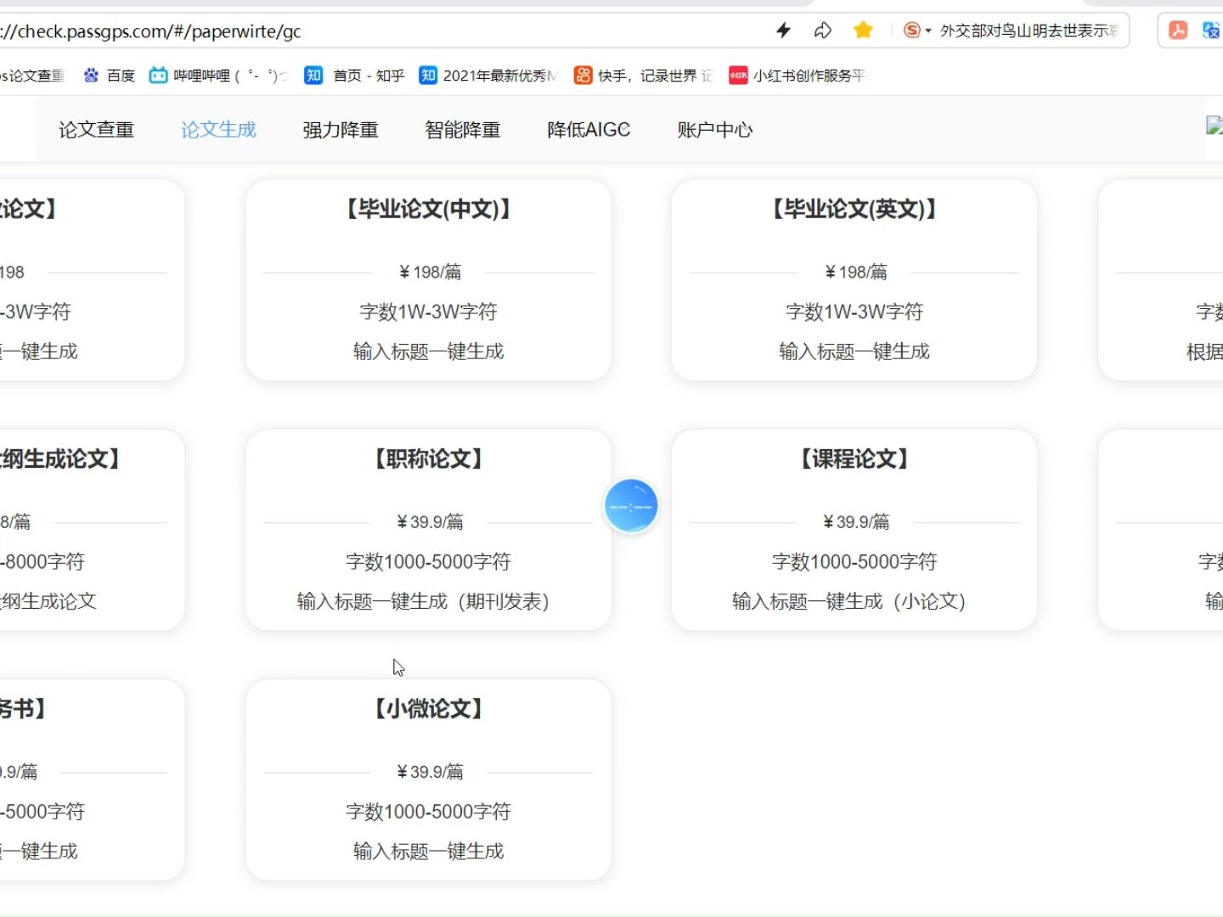Screen dimensions: 1223x917
Task: Switch to 账户中心 nav tab
Action: pos(715,129)
